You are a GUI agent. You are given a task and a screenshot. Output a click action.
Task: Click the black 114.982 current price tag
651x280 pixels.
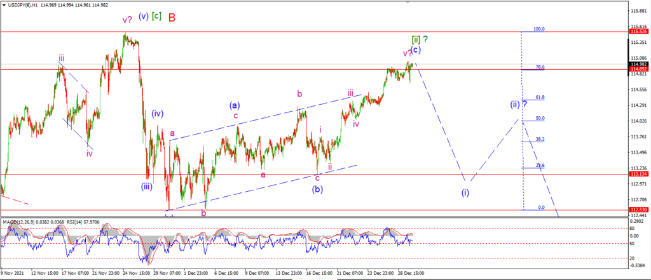(x=638, y=64)
